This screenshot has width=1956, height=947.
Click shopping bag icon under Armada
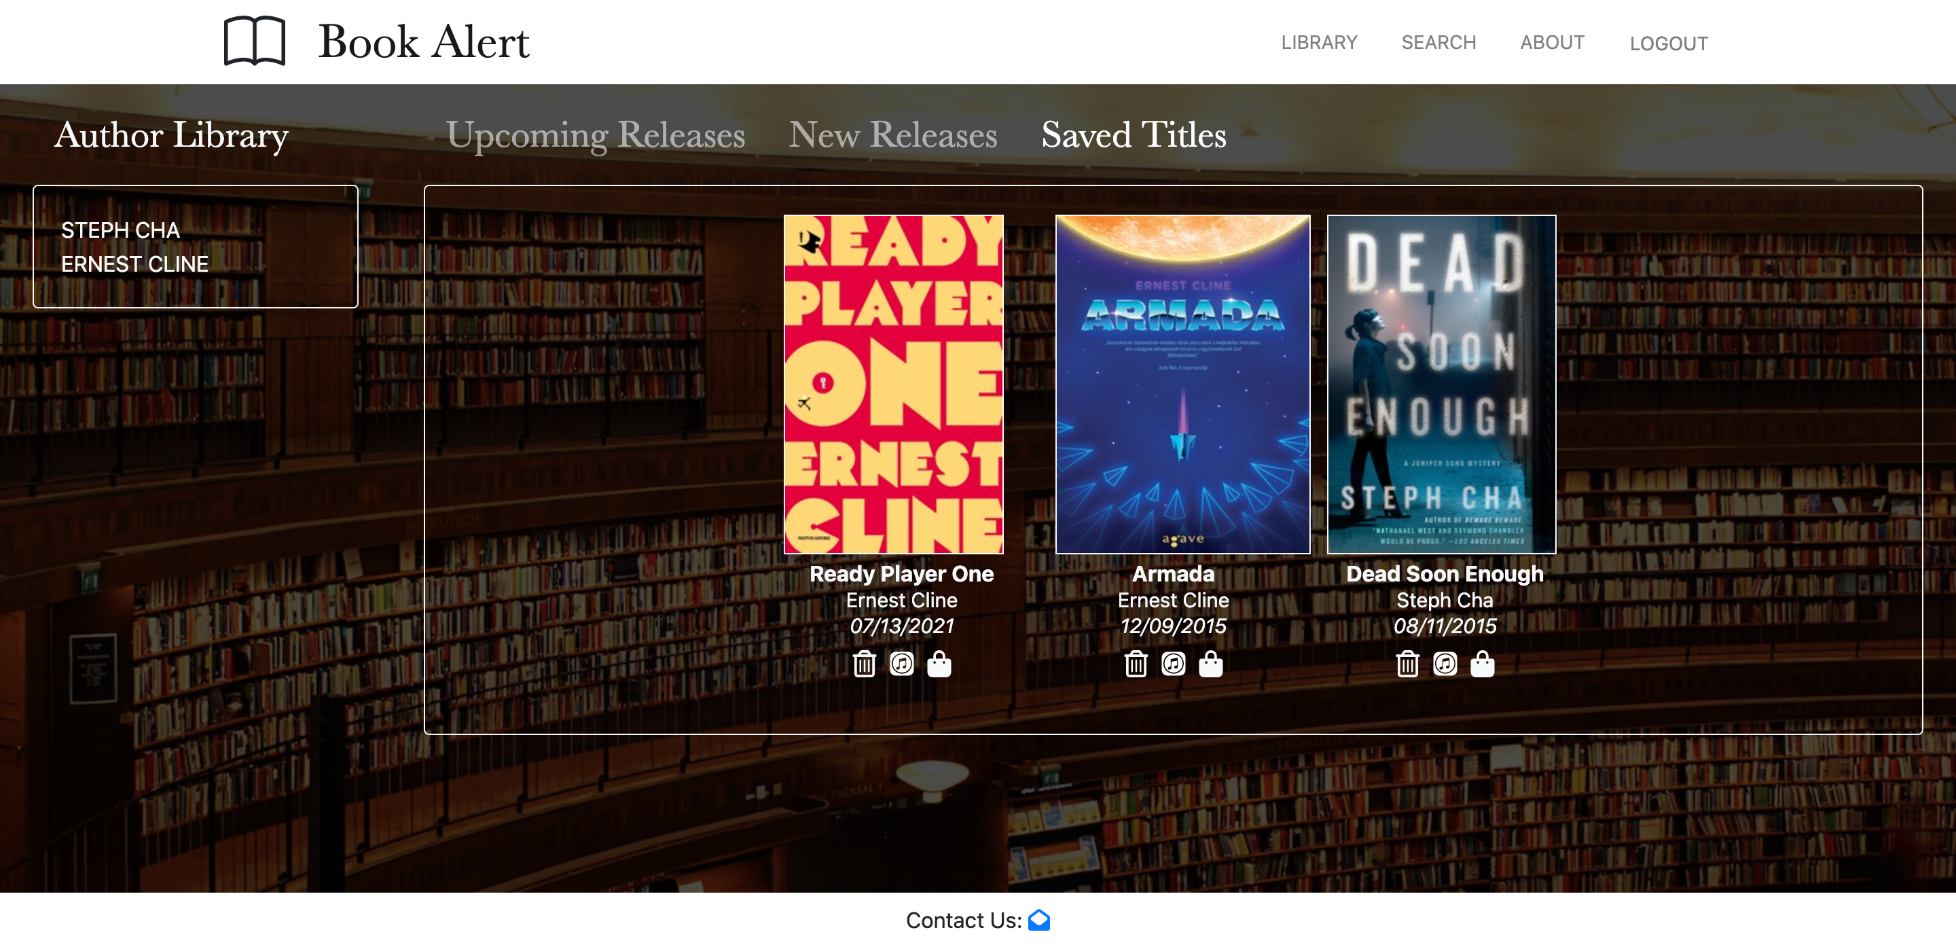1211,664
